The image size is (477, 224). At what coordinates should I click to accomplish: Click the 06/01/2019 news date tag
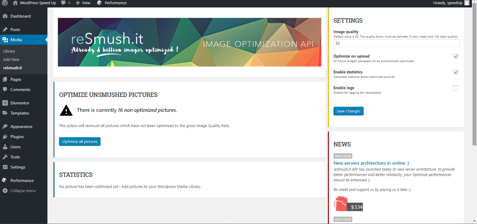coord(343,156)
